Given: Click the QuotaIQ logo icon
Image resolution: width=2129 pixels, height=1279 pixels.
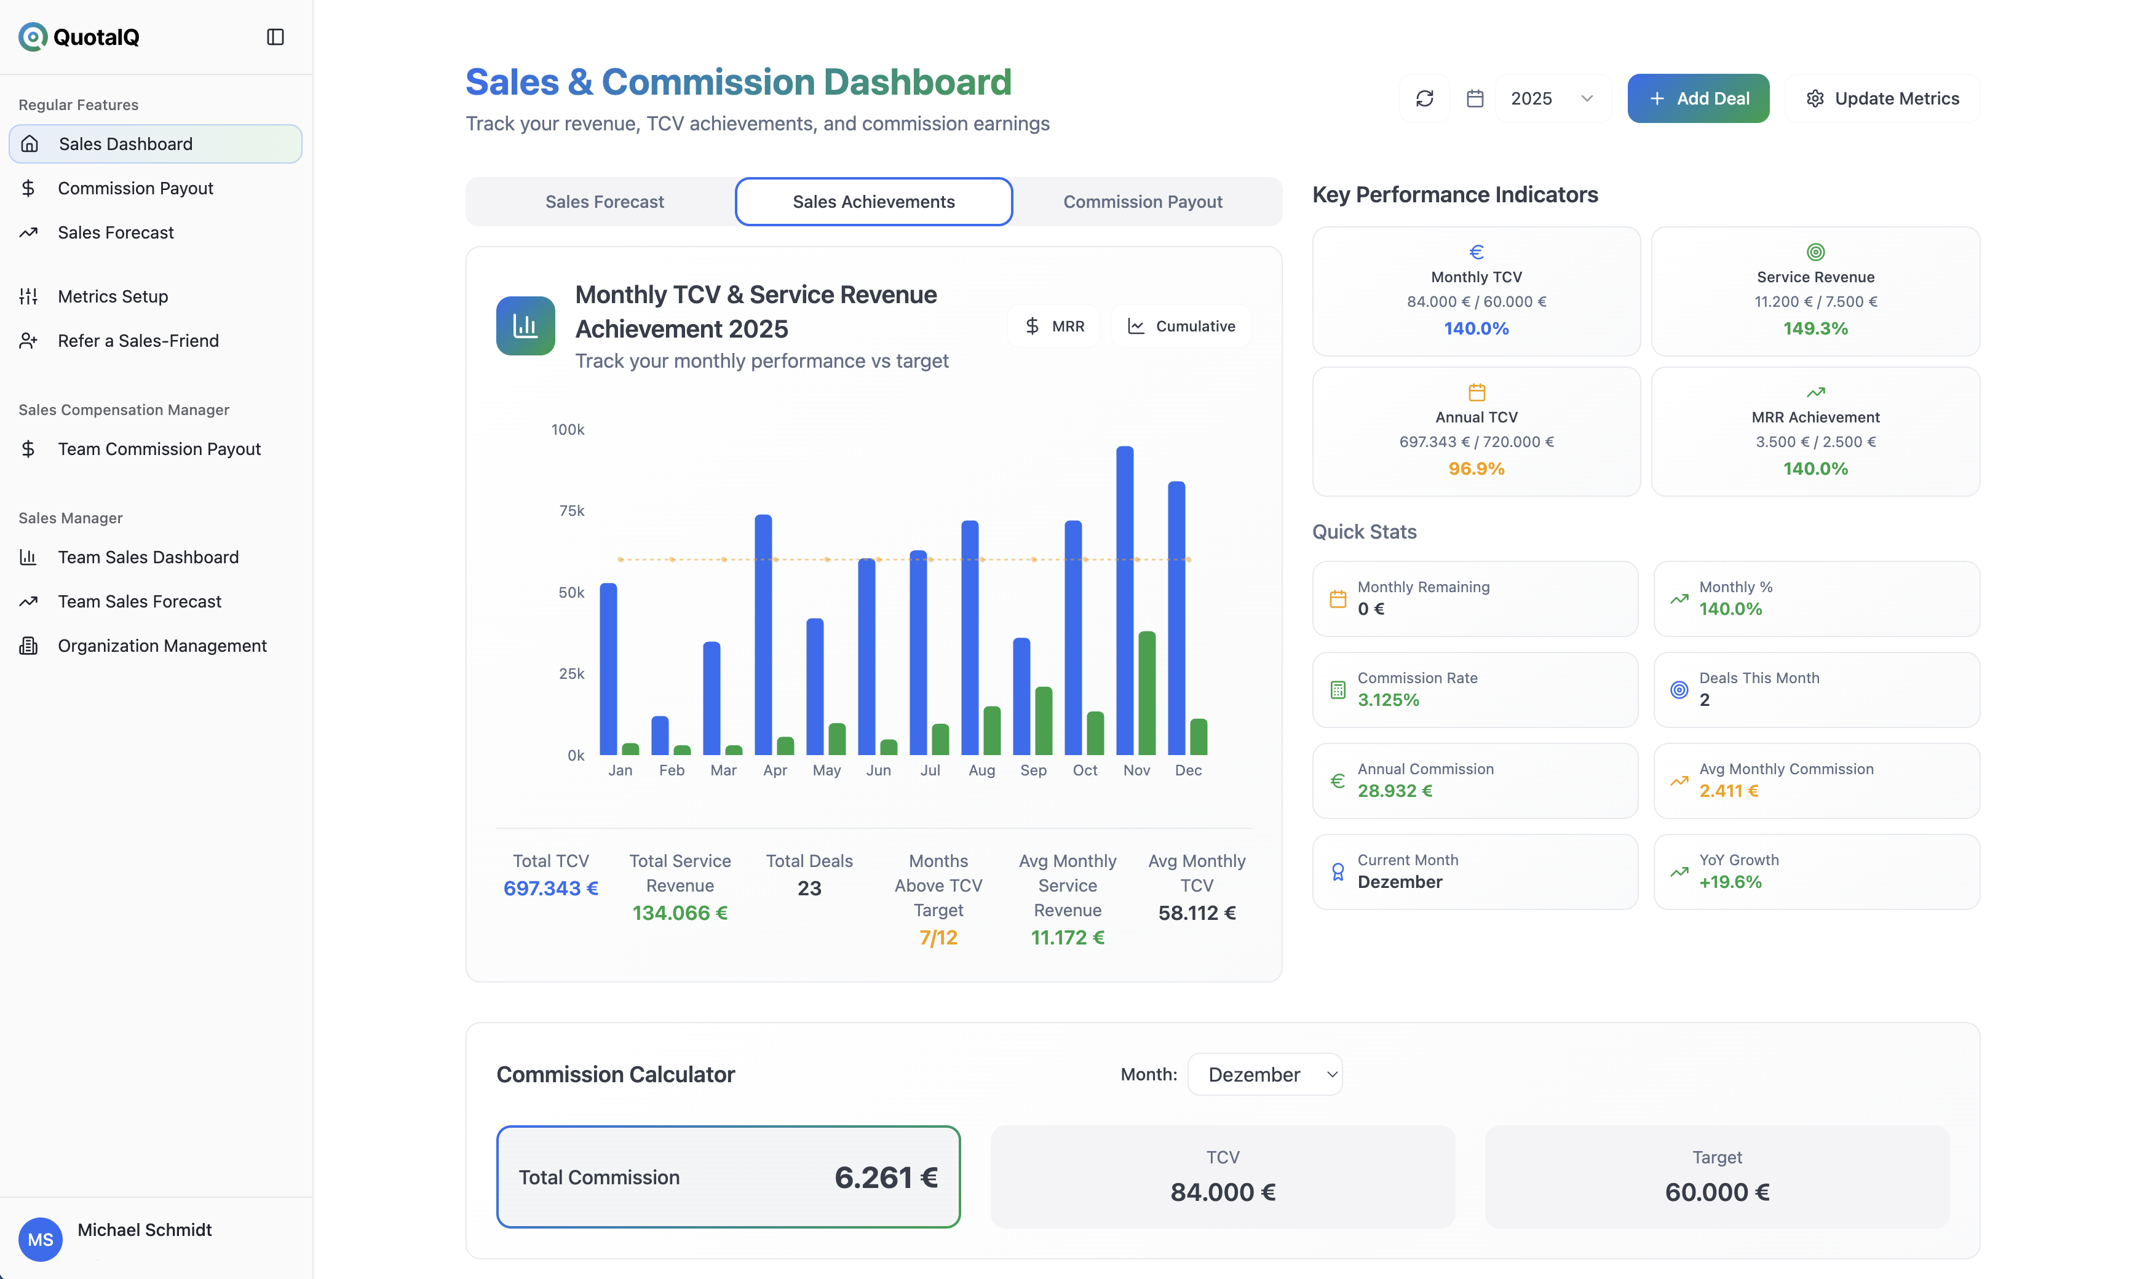Looking at the screenshot, I should point(33,36).
